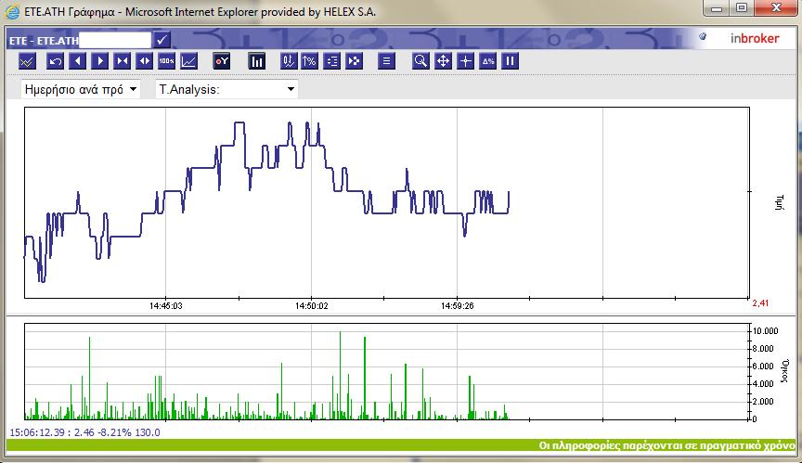
Task: Move chart left with the left arrow icon
Action: coord(78,61)
